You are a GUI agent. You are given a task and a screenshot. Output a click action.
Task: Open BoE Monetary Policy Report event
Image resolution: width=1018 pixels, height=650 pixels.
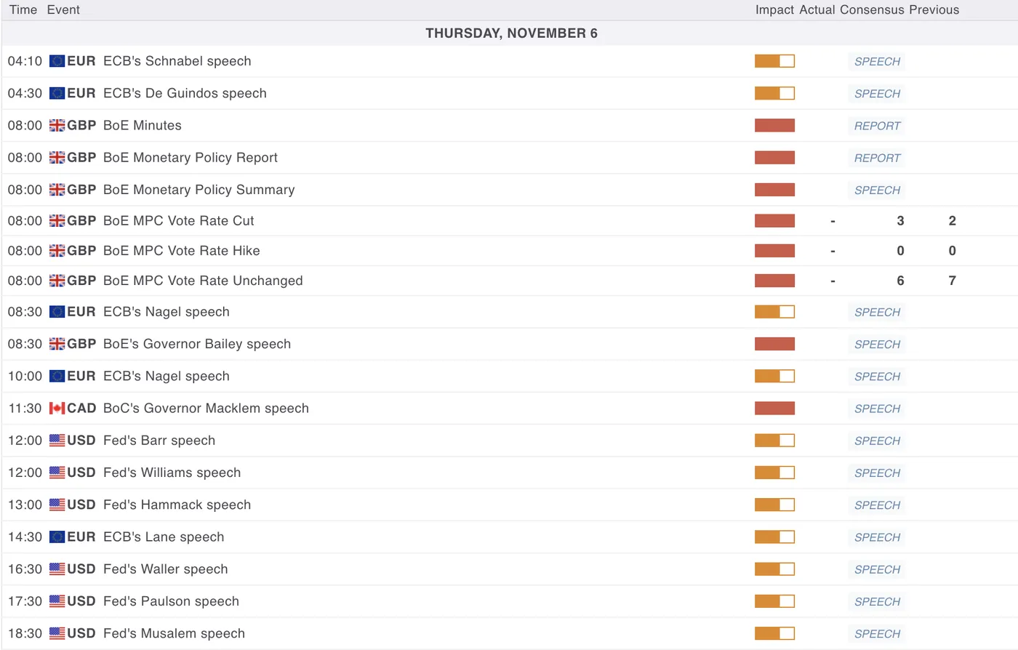191,158
